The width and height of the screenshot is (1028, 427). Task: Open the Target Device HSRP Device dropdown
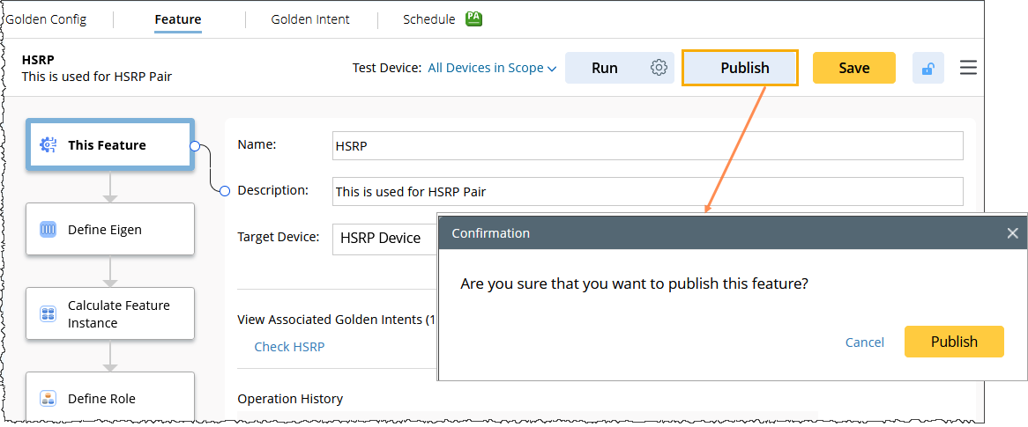tap(384, 238)
